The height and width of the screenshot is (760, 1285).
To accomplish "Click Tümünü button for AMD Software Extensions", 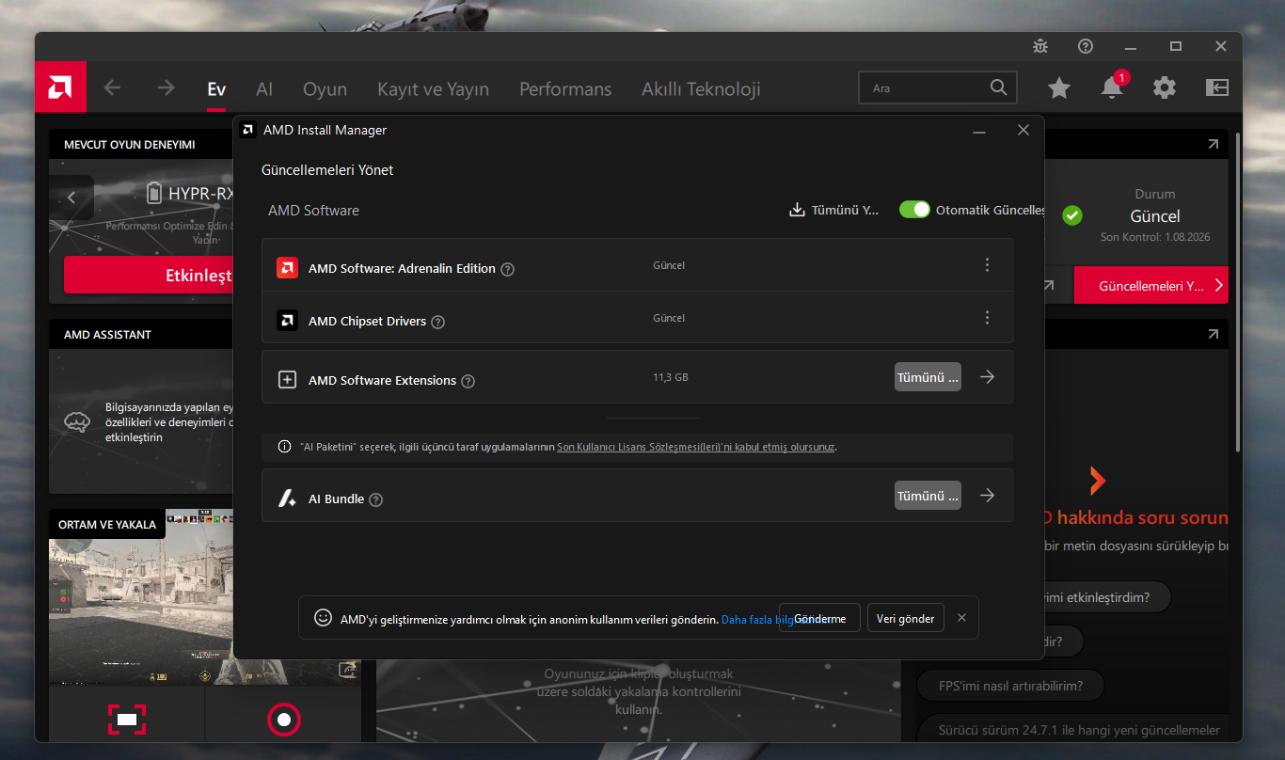I will pos(928,377).
